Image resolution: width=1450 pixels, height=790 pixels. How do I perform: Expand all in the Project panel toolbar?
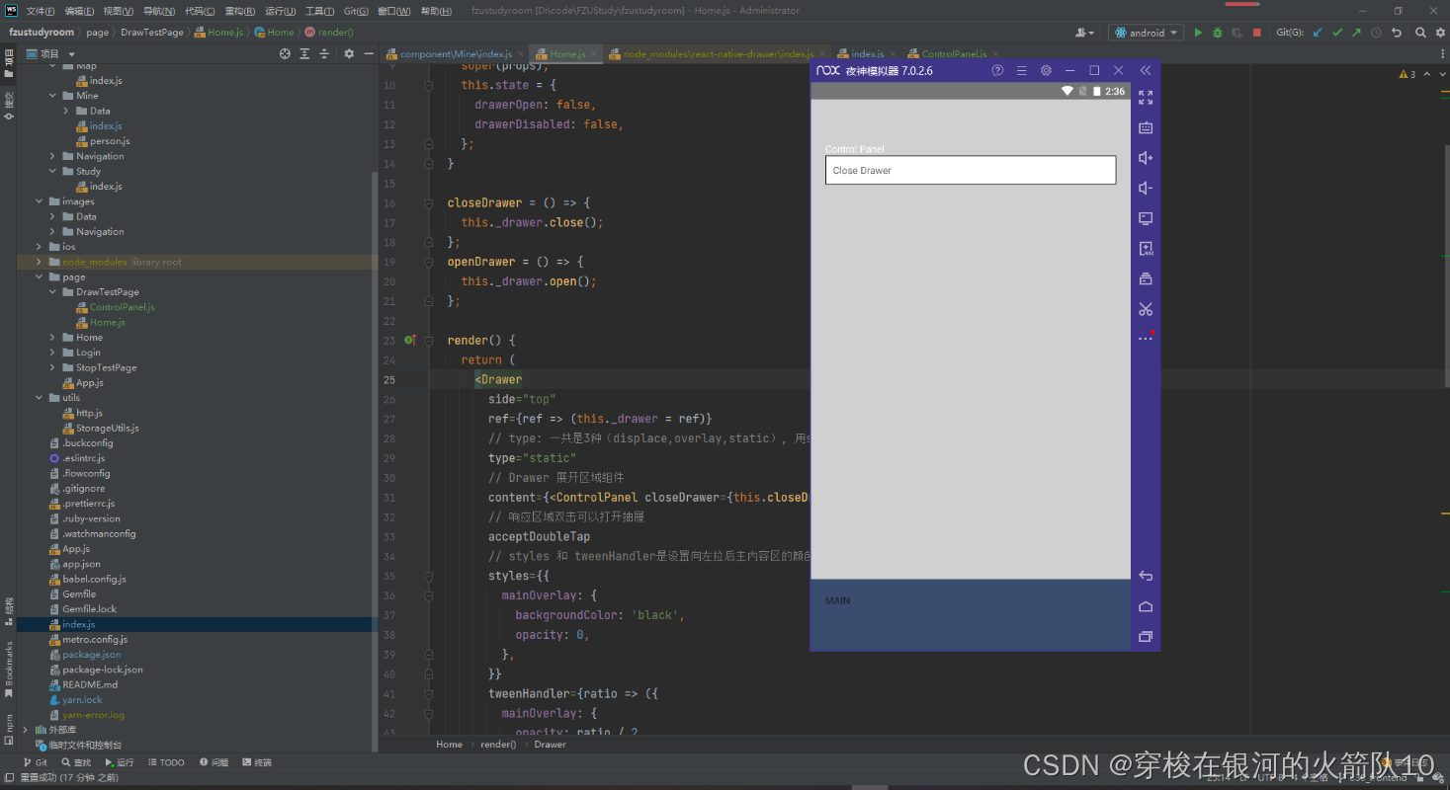click(305, 53)
